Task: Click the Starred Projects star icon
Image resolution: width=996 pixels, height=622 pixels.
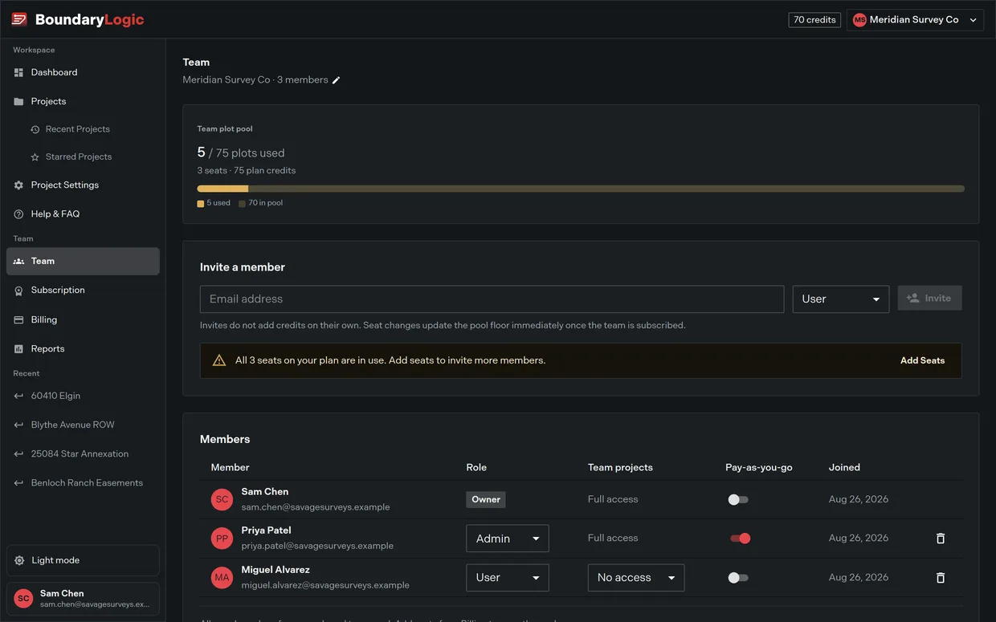Action: click(35, 157)
